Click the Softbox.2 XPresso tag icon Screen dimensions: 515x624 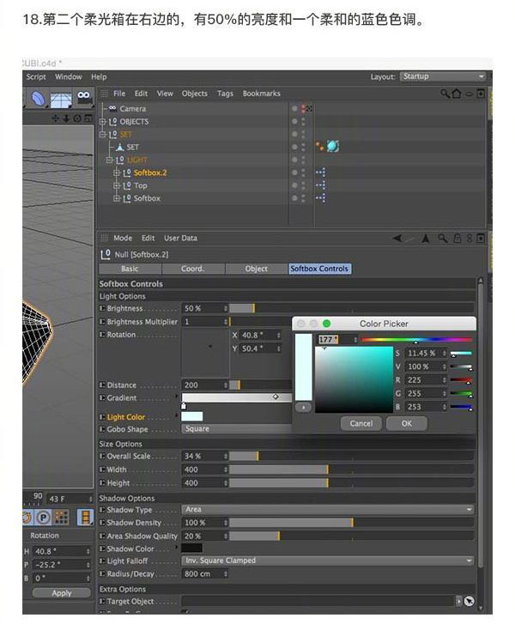coord(320,173)
